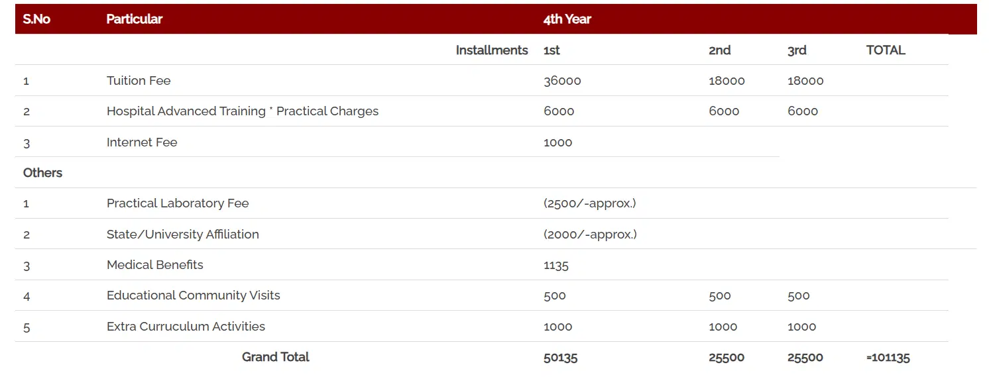Click Tuition Fee first installment 36000
989x377 pixels.
(x=562, y=81)
